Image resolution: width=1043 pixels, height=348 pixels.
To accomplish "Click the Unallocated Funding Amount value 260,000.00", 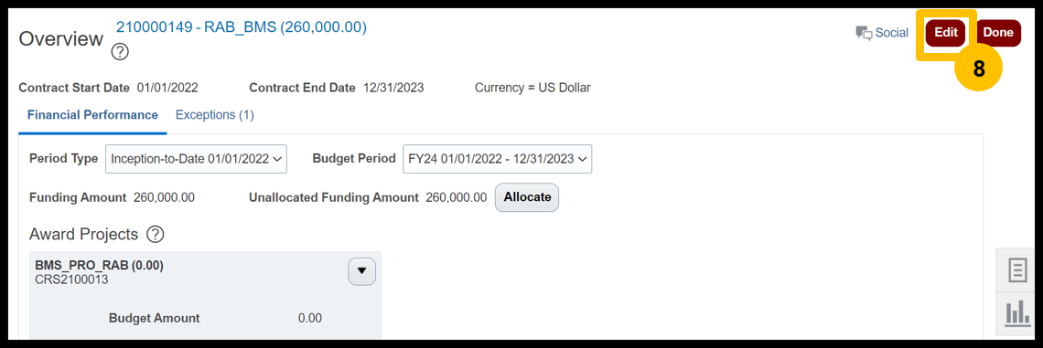I will click(x=456, y=197).
